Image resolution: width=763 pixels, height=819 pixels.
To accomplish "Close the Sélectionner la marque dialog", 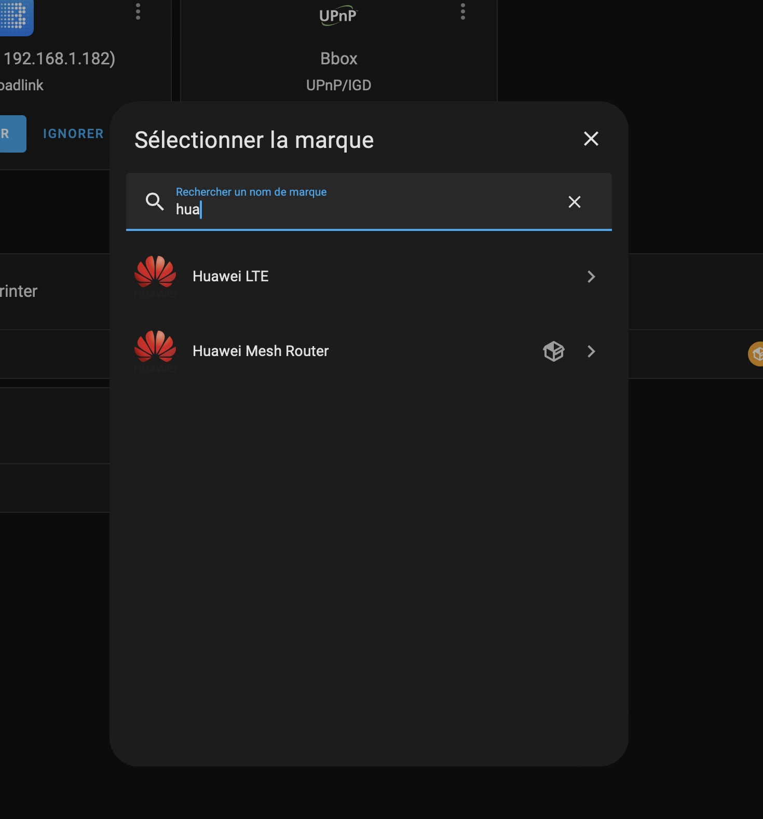I will click(x=591, y=139).
